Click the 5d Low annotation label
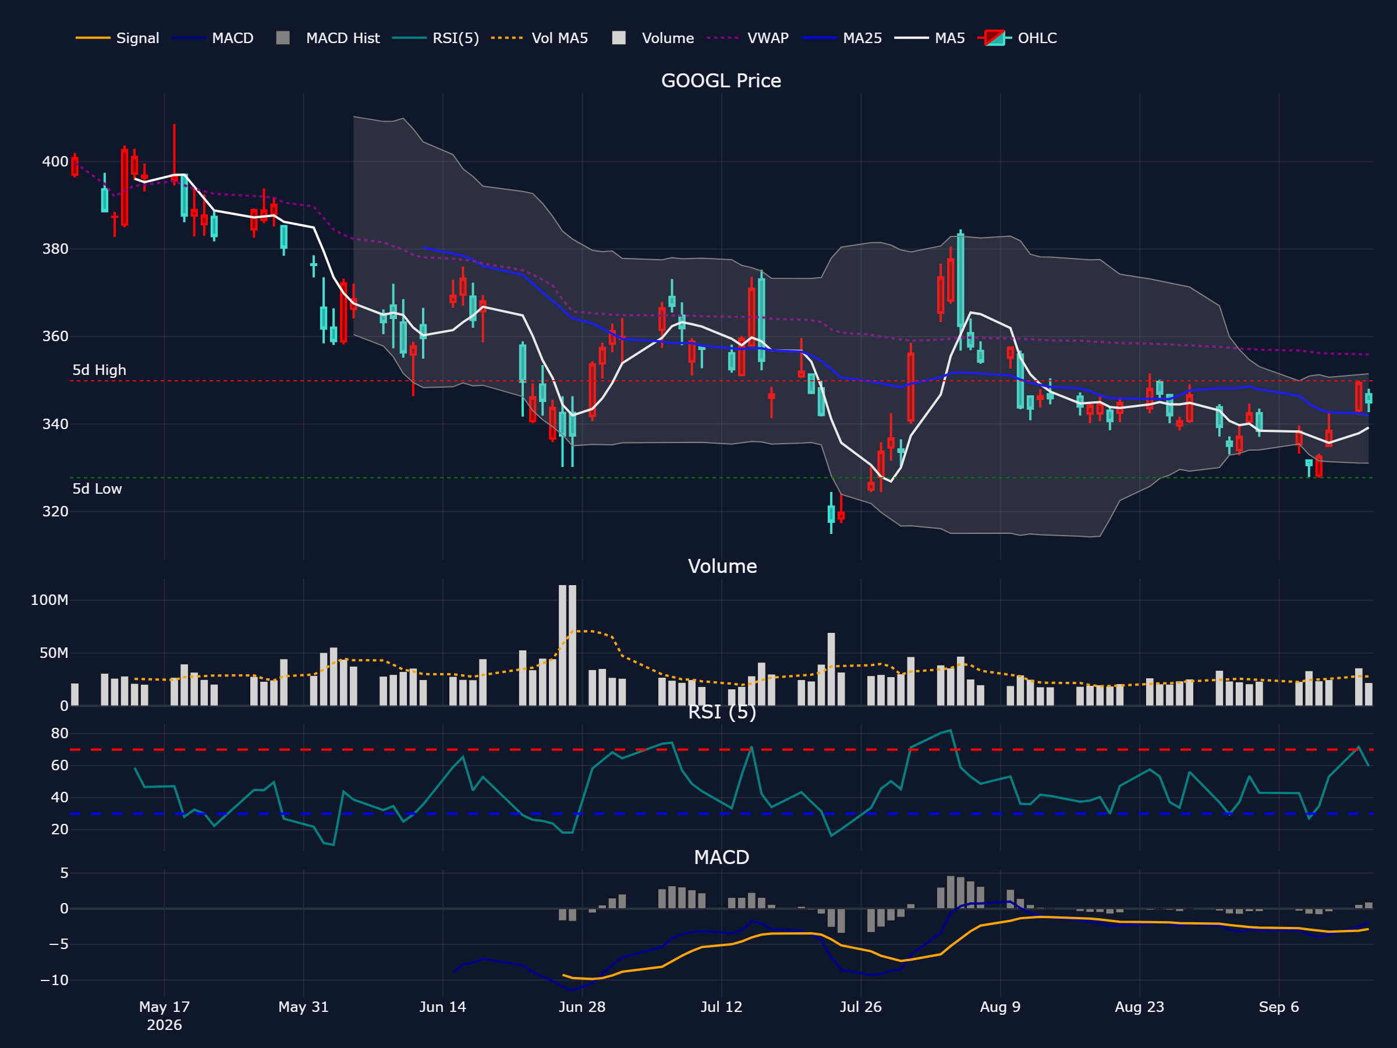Image resolution: width=1397 pixels, height=1048 pixels. click(x=97, y=489)
